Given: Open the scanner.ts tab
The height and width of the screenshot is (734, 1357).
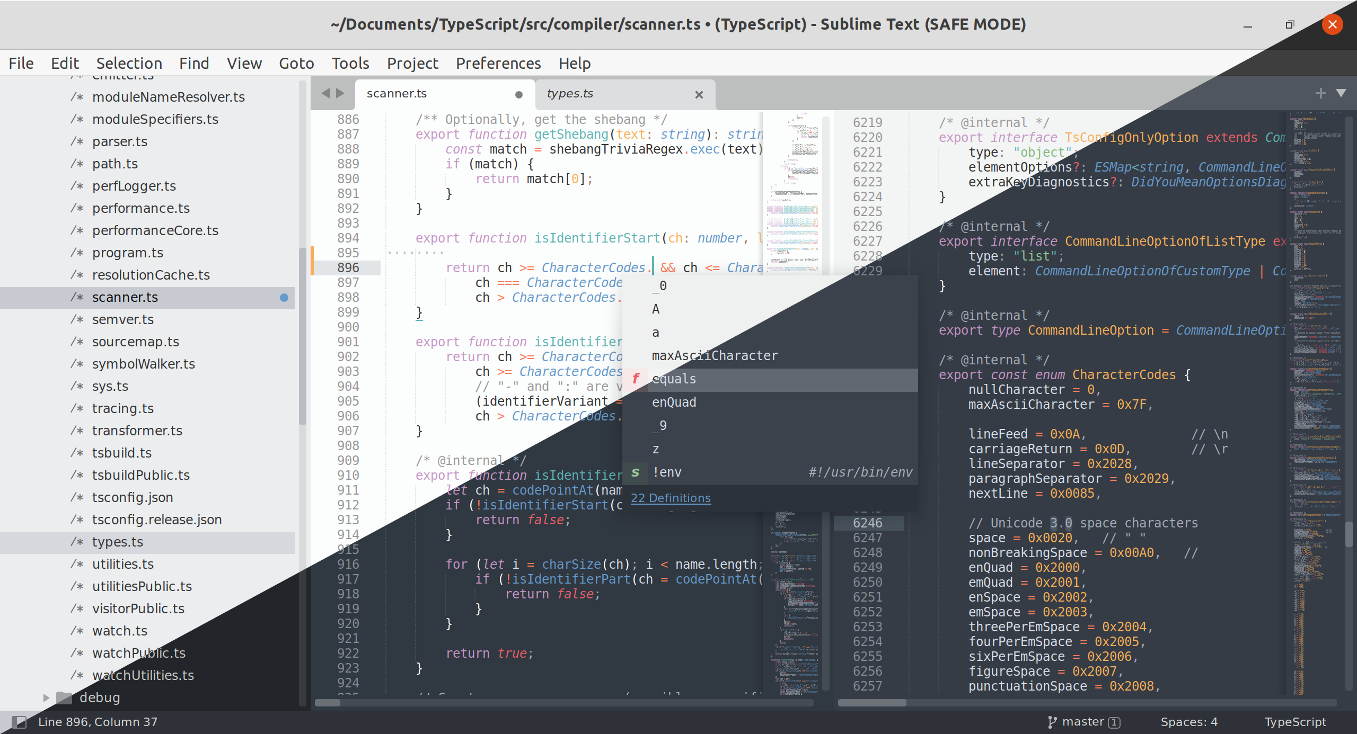Looking at the screenshot, I should 399,93.
